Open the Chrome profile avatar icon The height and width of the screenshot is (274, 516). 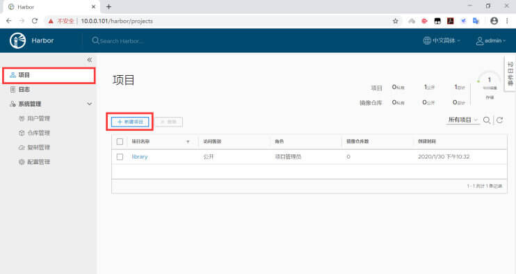coord(494,21)
